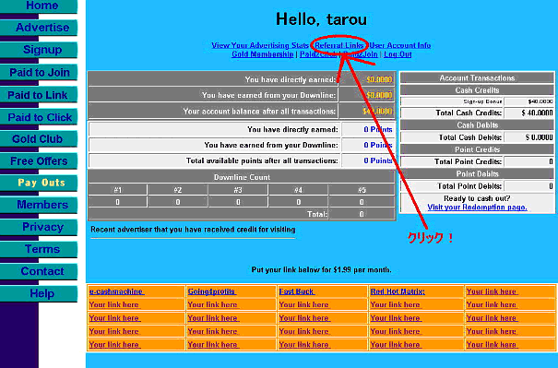
Task: Open the Home sidebar button
Action: point(39,6)
